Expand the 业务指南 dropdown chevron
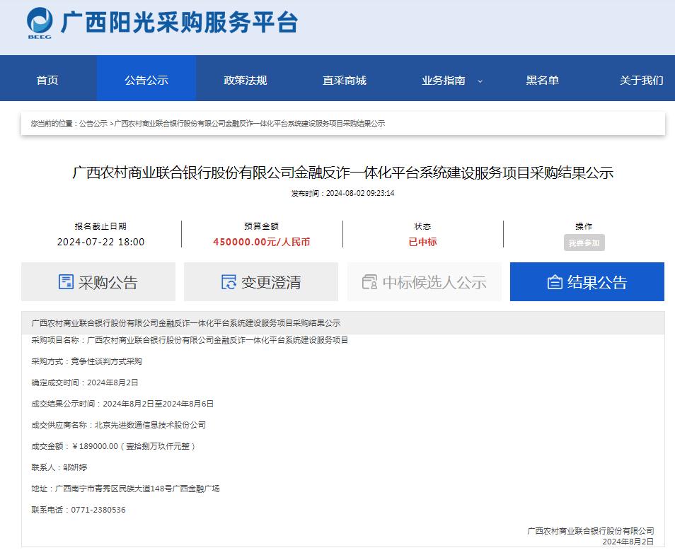675x555 pixels. (480, 81)
